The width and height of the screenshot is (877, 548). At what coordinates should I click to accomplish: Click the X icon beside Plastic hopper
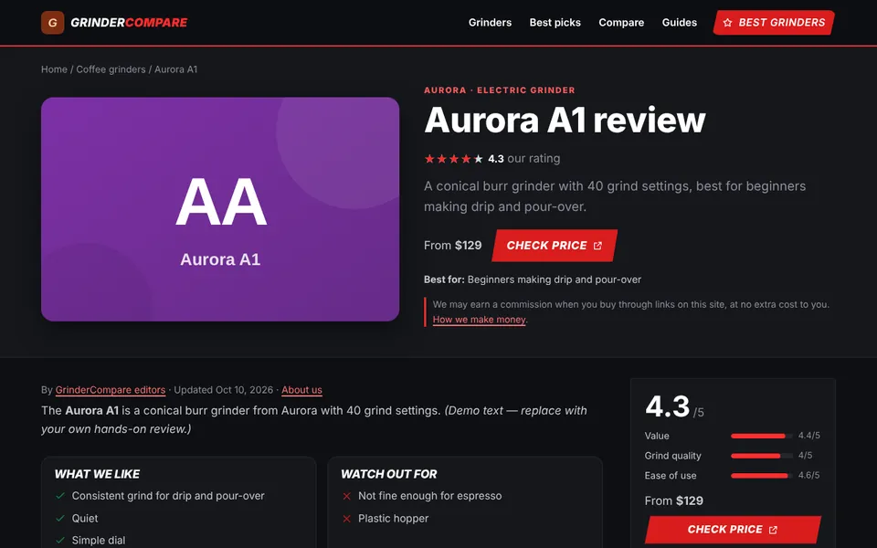click(x=347, y=519)
